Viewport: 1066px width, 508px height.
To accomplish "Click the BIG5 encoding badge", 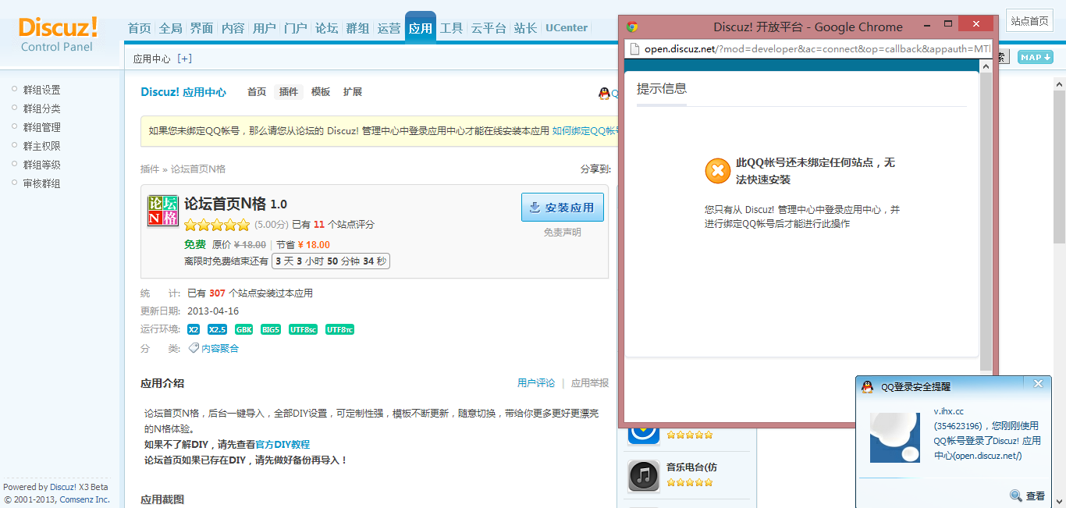I will click(x=271, y=329).
